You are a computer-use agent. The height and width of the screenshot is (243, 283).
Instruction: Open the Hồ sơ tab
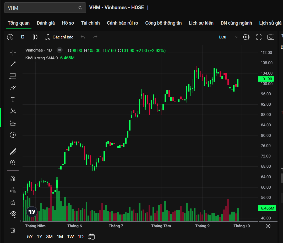coord(68,23)
